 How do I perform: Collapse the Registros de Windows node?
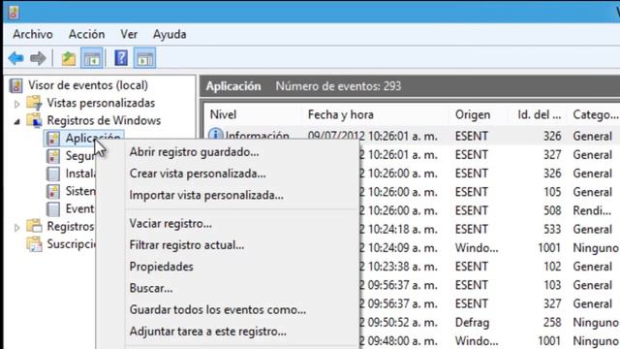point(17,121)
